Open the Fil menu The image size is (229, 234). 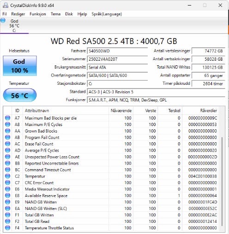coord(5,14)
